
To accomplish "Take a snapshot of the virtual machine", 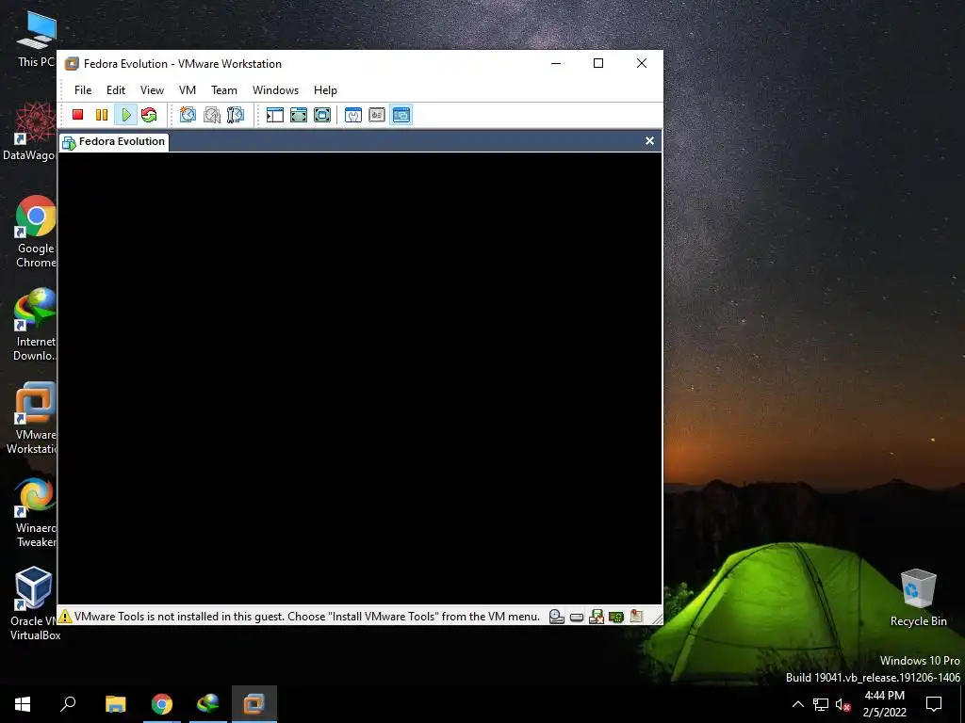I will tap(188, 115).
